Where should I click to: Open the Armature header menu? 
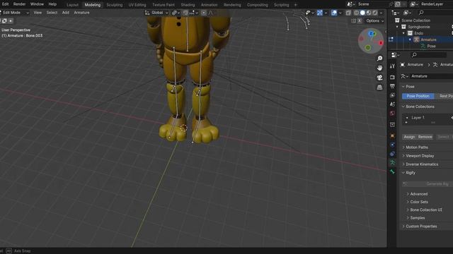click(81, 13)
